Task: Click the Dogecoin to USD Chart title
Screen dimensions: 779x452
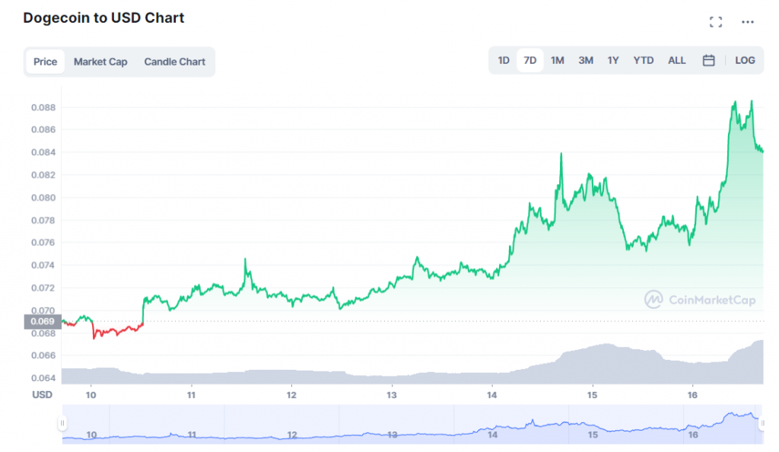Action: tap(103, 18)
